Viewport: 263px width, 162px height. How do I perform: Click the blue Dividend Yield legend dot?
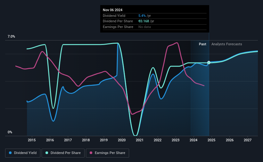click(x=10, y=153)
